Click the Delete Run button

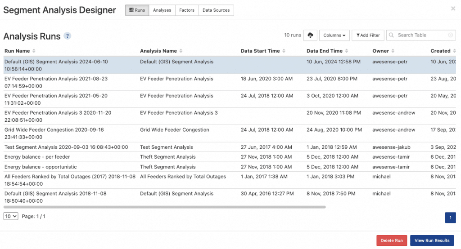[392, 240]
